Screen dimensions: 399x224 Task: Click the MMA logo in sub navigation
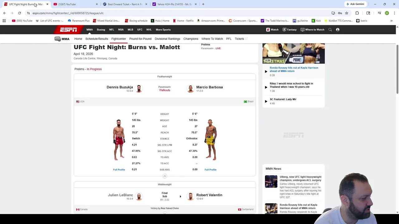62,39
